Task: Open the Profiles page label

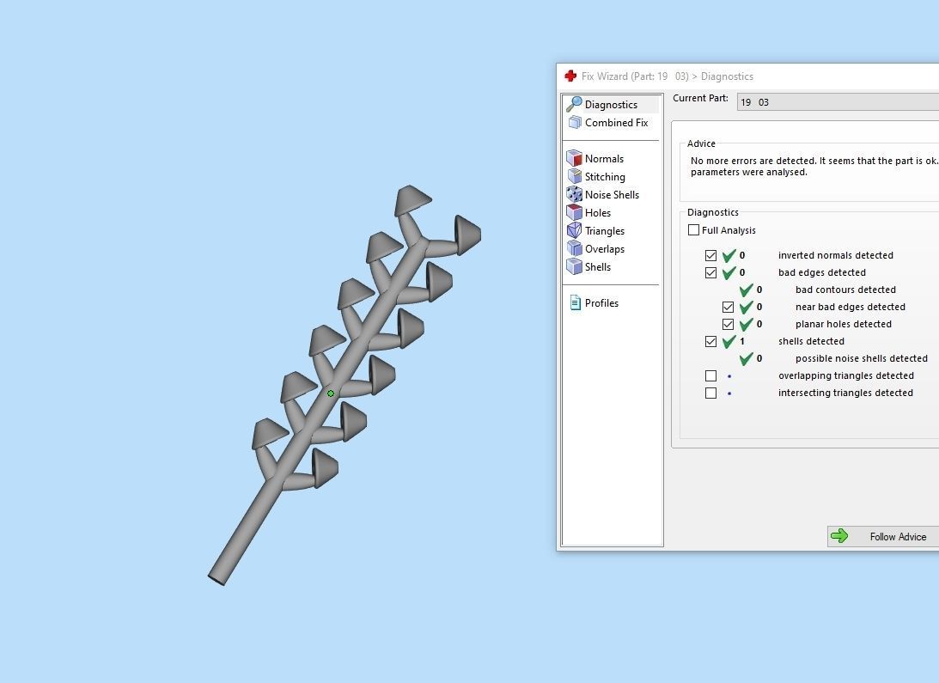Action: [x=602, y=303]
